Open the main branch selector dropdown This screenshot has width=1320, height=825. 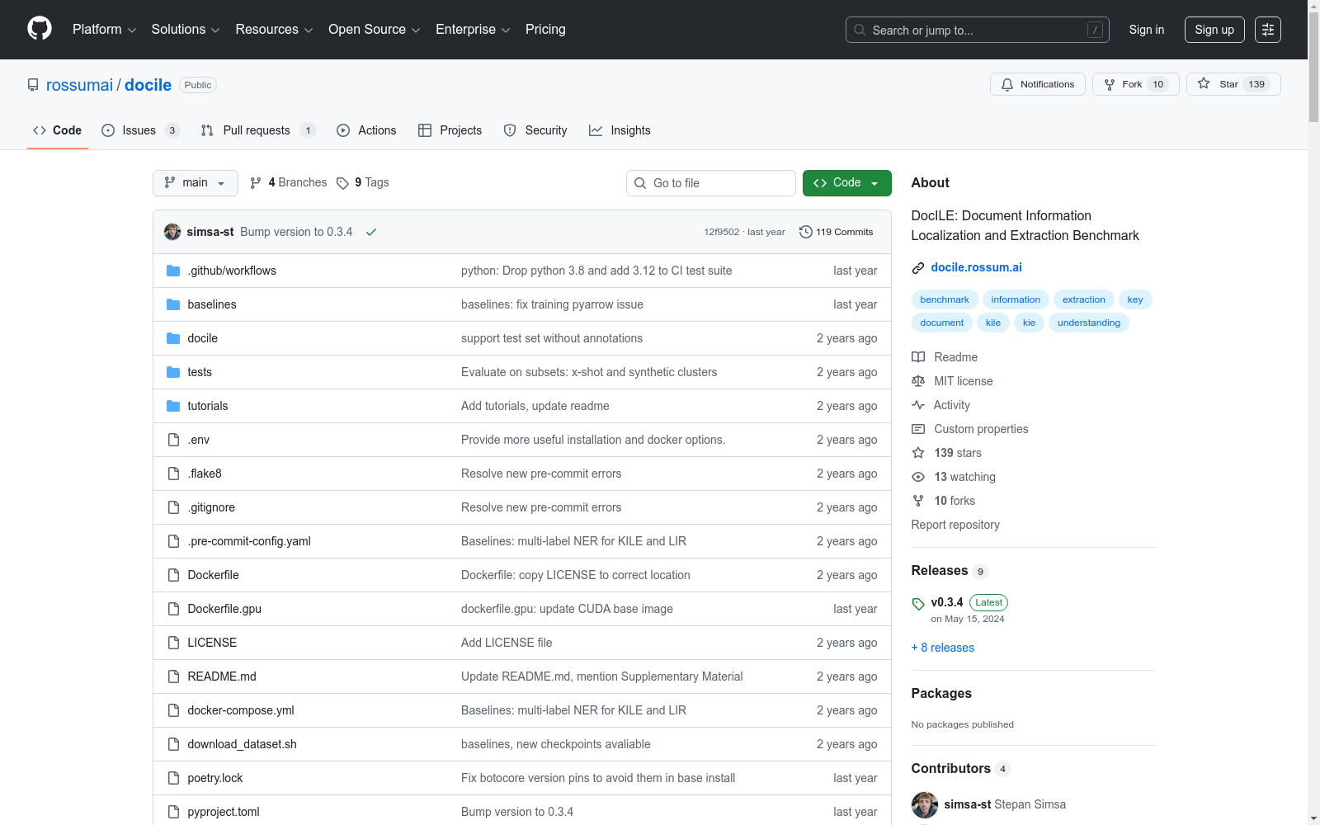[196, 183]
